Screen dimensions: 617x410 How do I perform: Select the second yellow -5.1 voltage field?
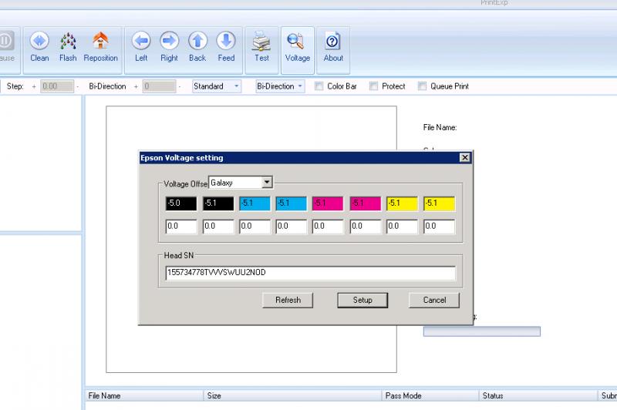point(439,203)
